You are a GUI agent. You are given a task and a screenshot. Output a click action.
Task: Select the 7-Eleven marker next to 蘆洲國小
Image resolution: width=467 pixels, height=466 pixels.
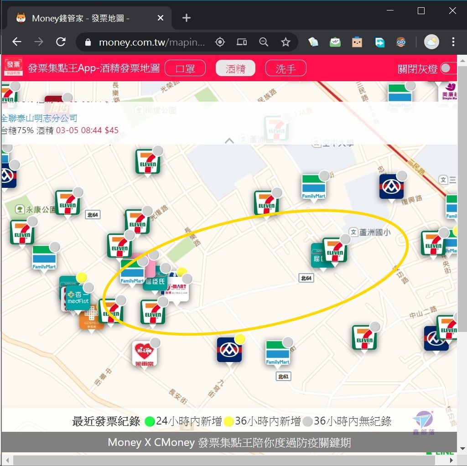335,250
